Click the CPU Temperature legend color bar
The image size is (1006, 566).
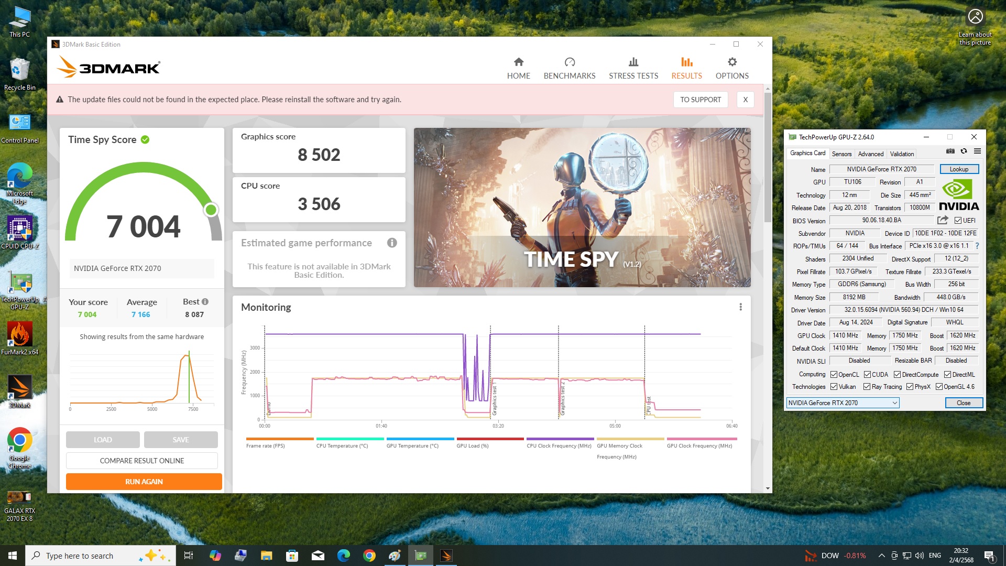(x=350, y=439)
